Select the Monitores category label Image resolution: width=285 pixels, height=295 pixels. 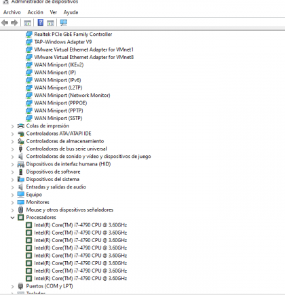coord(37,202)
